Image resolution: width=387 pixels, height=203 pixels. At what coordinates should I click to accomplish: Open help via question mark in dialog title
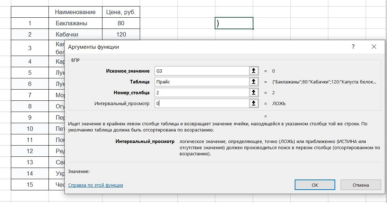tap(353, 47)
